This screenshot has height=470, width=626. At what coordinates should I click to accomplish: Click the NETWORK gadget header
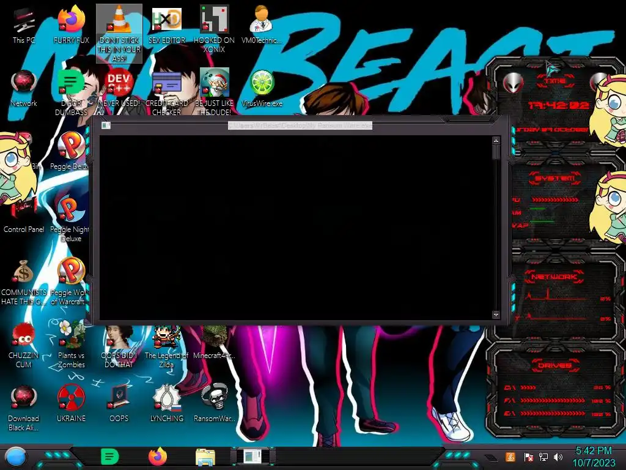[554, 277]
